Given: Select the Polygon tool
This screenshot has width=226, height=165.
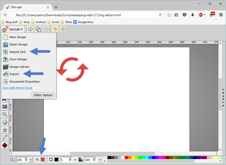Looking at the screenshot, I should pyautogui.click(x=5, y=122).
